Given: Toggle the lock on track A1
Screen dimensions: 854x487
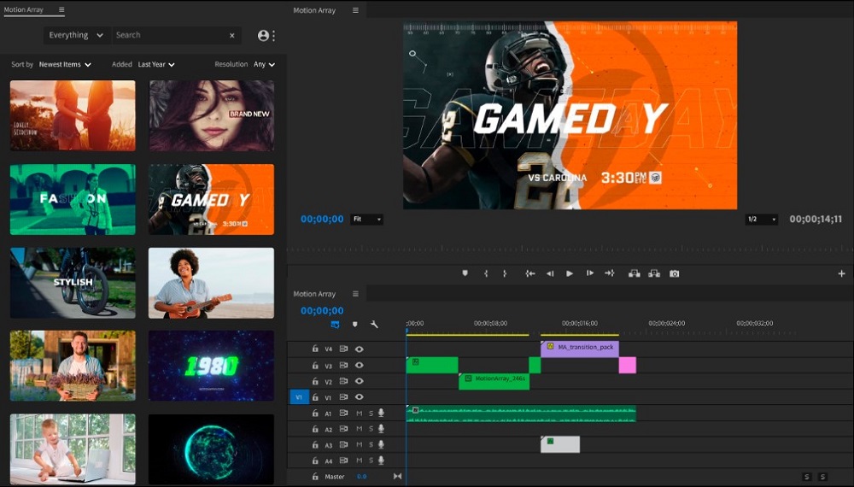Looking at the screenshot, I should [x=315, y=413].
